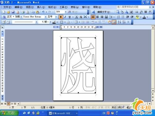Apply bulleted list formatting
This screenshot has width=155, height=116.
point(123,17)
